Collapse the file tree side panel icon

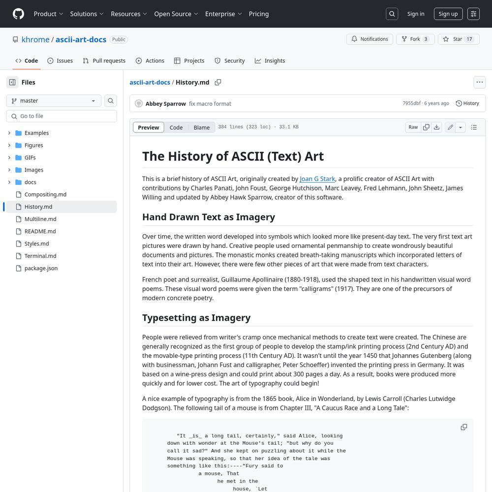tap(12, 82)
